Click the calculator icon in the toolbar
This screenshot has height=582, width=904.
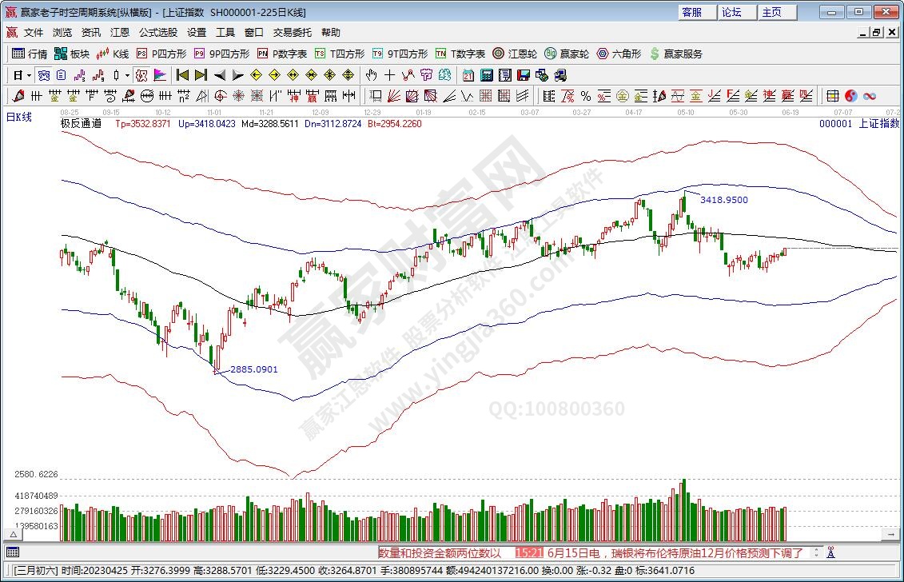pyautogui.click(x=486, y=75)
